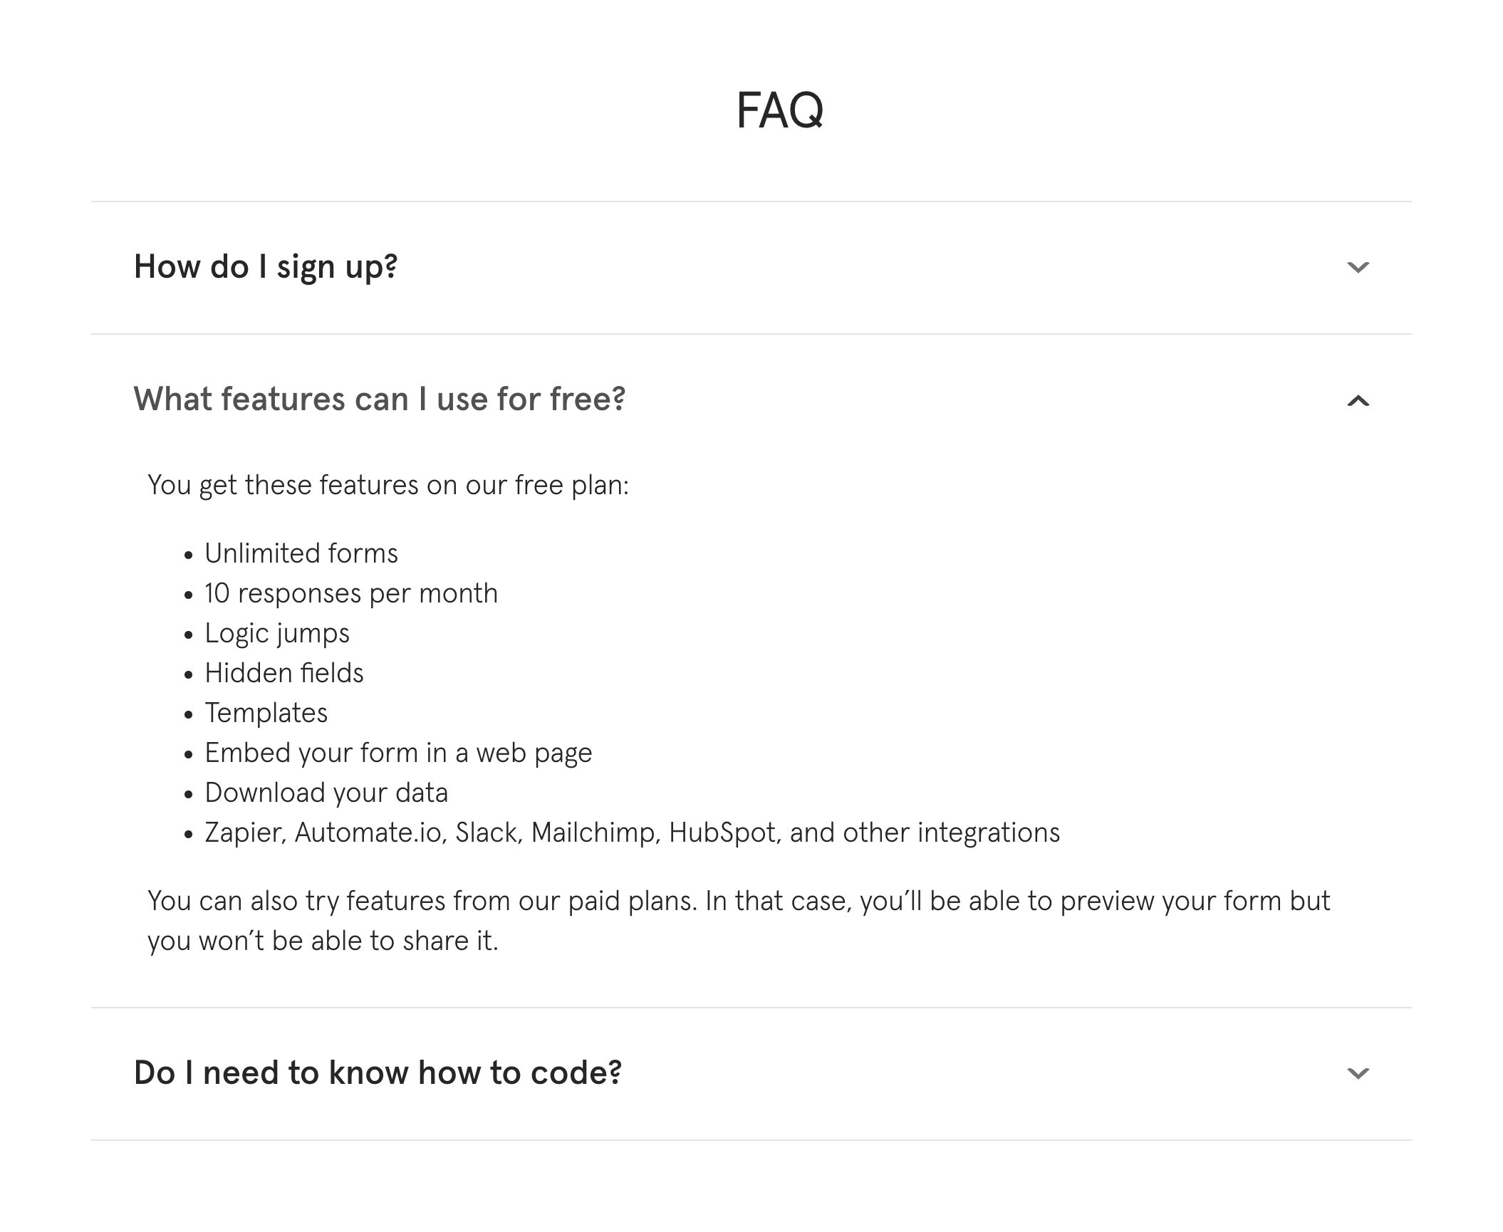Select the "Templates" bullet item

click(266, 712)
